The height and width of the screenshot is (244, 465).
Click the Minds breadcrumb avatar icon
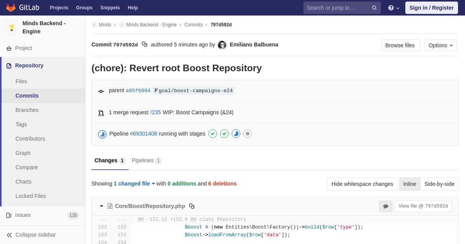[x=94, y=25]
